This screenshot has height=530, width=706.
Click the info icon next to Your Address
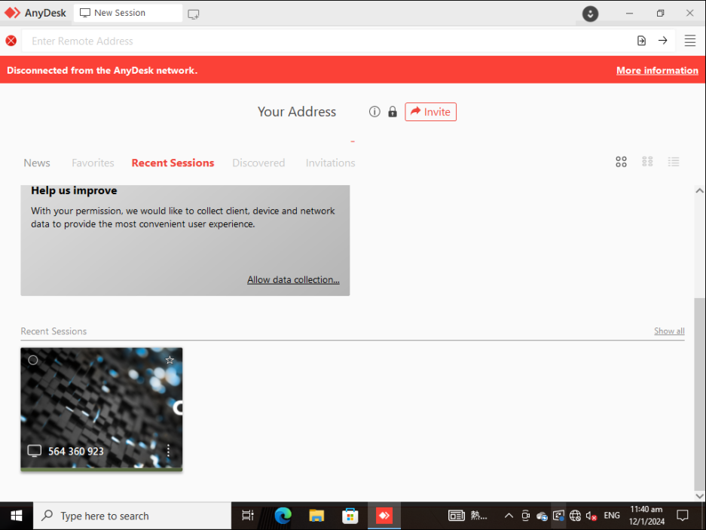click(374, 111)
